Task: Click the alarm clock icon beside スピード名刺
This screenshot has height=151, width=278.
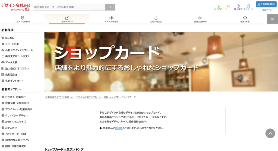Action: pos(3,44)
